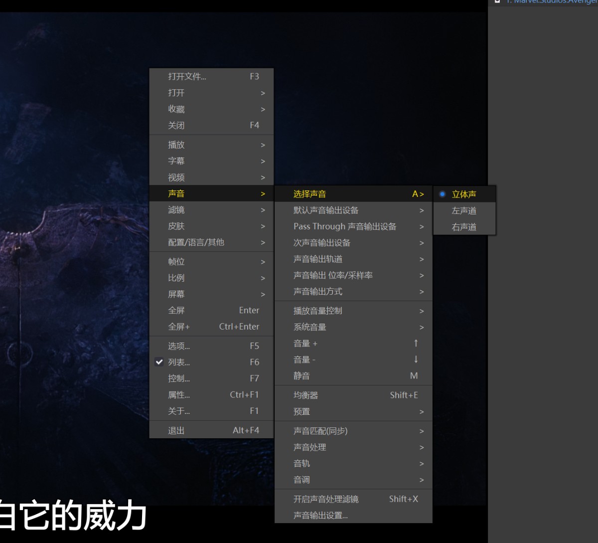This screenshot has width=598, height=543.
Task: Open 声音输出轨道 submenu
Action: 353,259
